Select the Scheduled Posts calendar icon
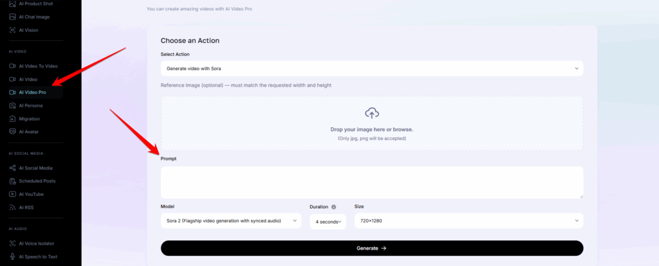 pyautogui.click(x=12, y=181)
